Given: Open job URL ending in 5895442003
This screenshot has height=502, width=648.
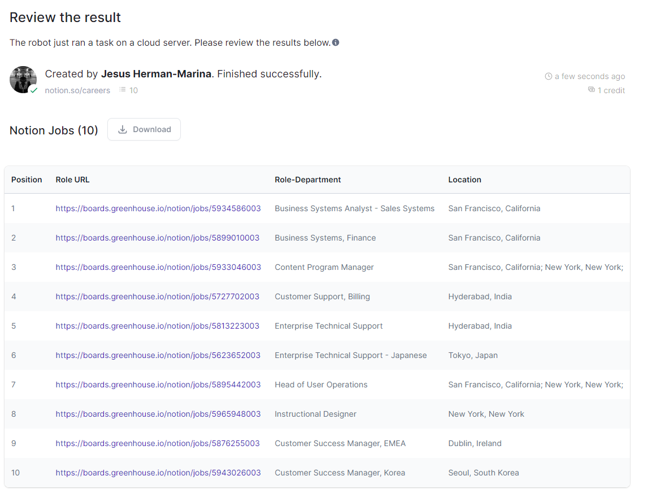Looking at the screenshot, I should 158,385.
